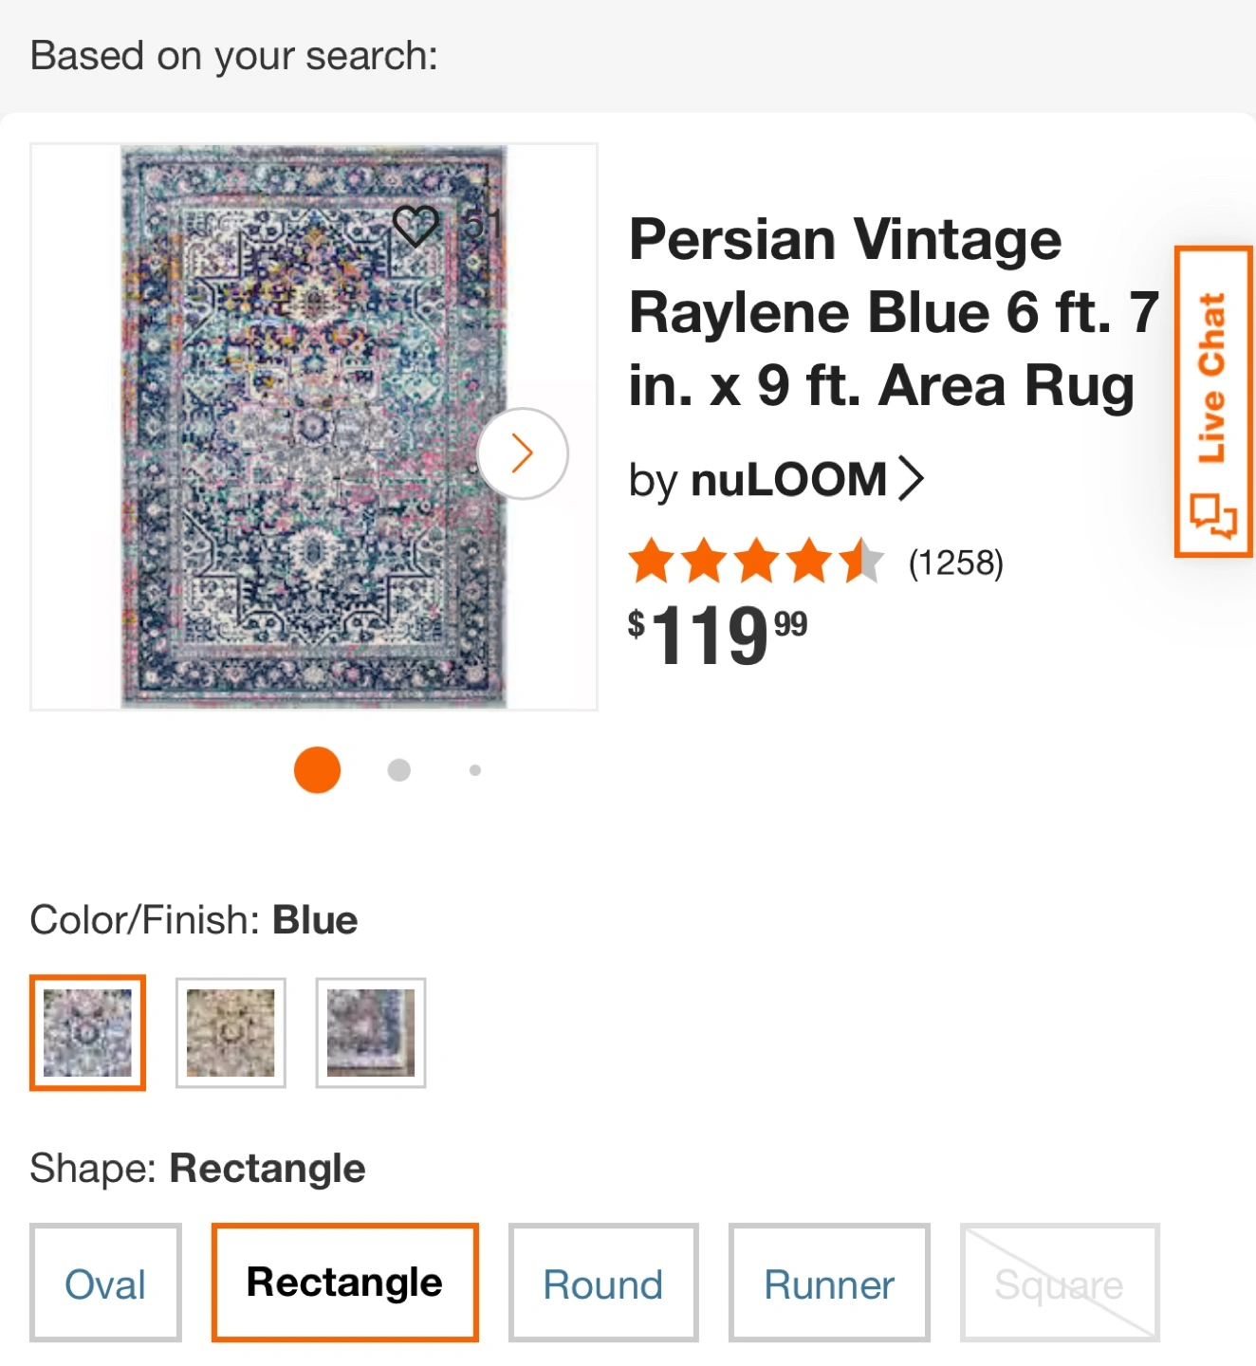Select the first orange carousel dot
The width and height of the screenshot is (1256, 1366).
coord(317,769)
